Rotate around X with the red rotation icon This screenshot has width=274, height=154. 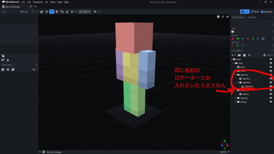pyautogui.click(x=233, y=46)
